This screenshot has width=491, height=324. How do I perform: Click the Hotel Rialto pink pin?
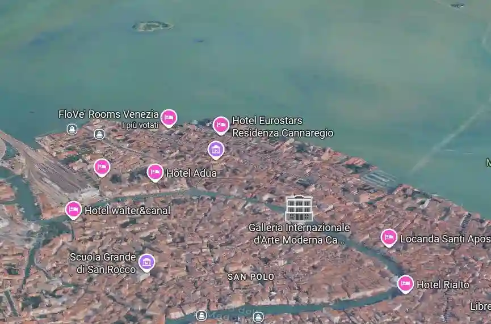(x=405, y=283)
